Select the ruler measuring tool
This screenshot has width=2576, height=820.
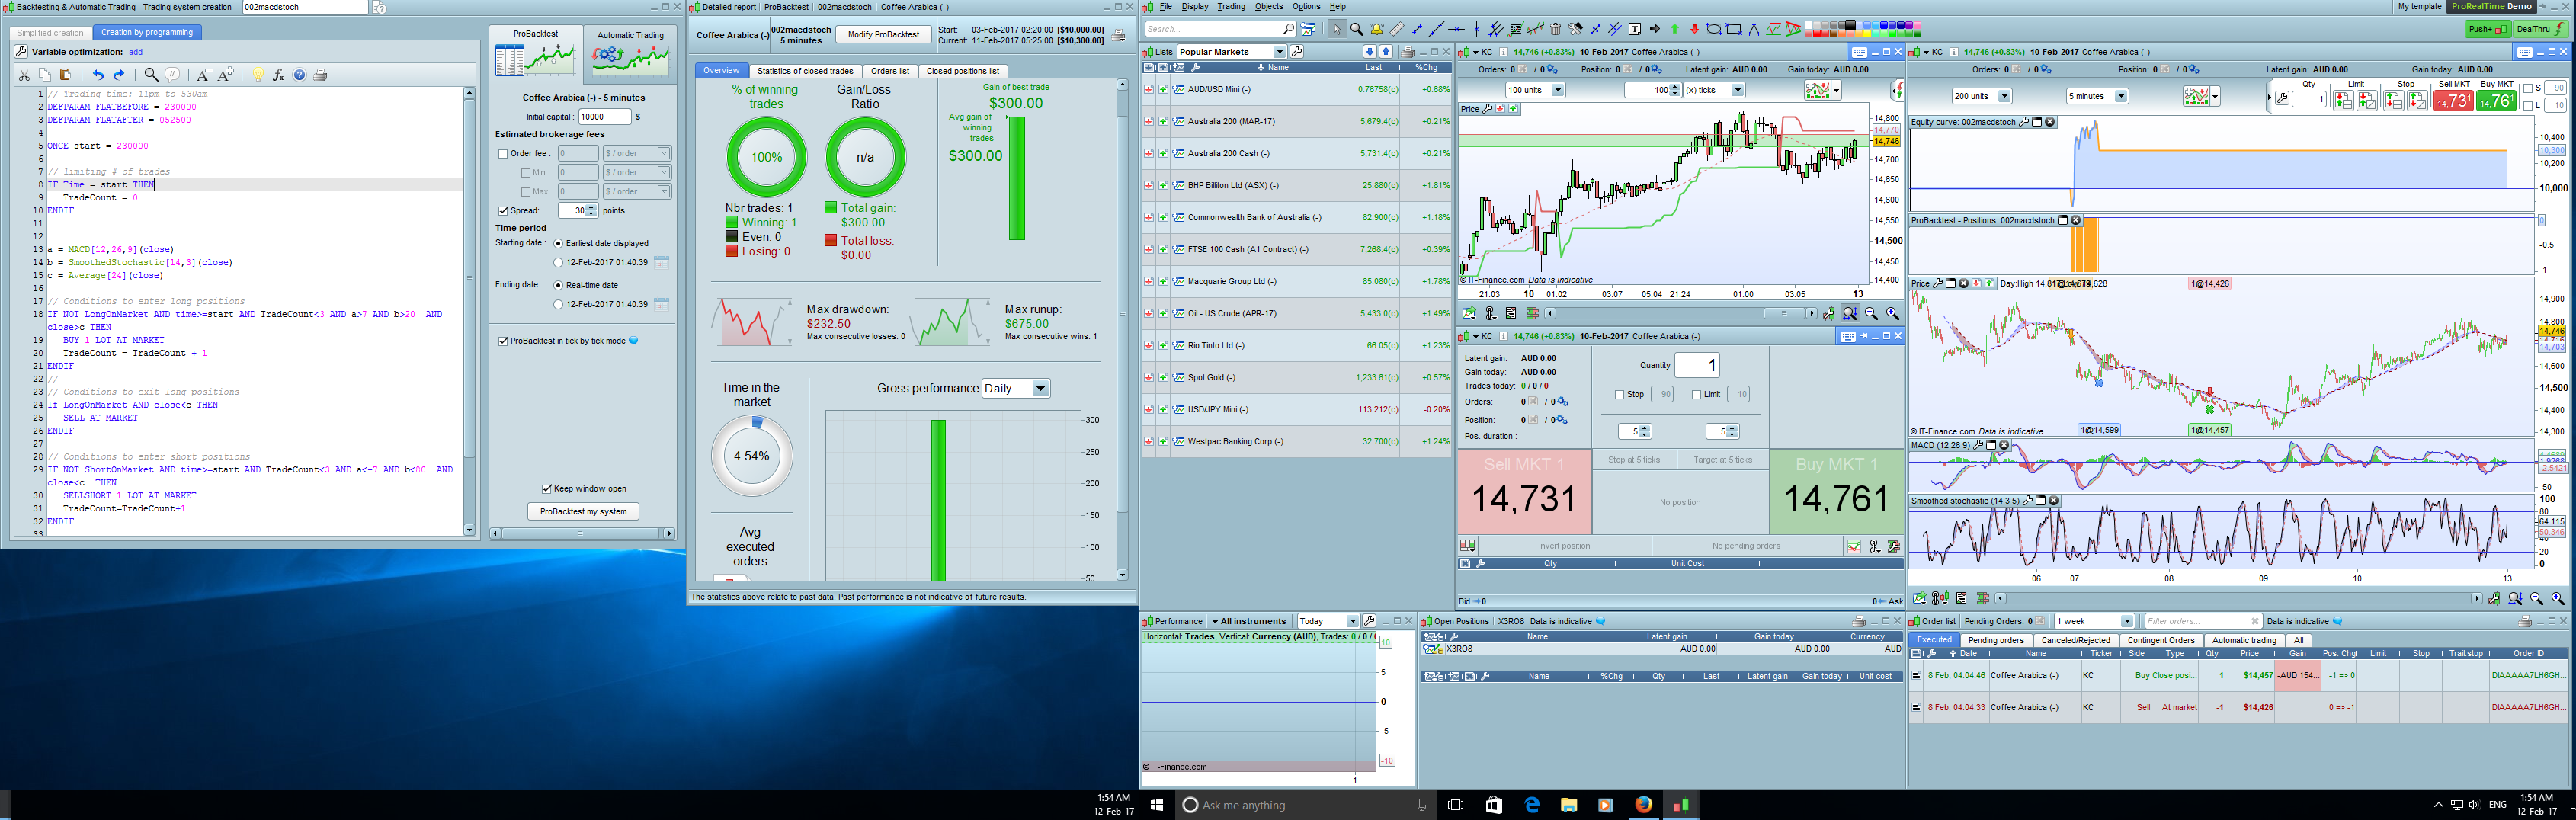pos(1397,29)
